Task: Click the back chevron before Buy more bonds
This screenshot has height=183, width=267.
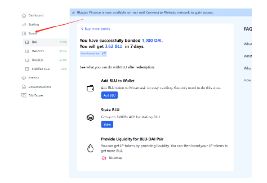Action: [x=82, y=29]
